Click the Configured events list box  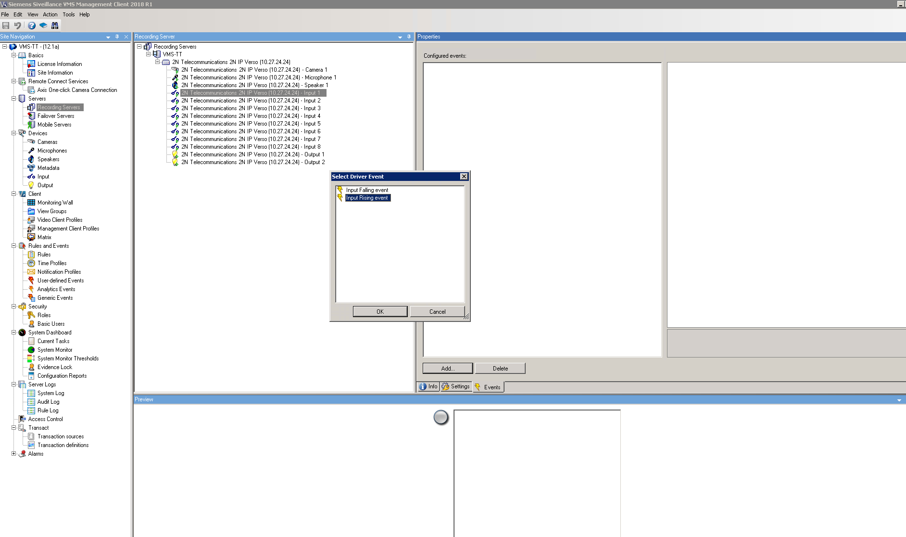[542, 210]
